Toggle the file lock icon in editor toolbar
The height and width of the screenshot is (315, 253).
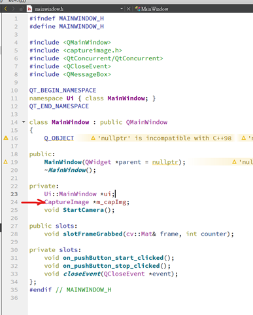click(21, 9)
